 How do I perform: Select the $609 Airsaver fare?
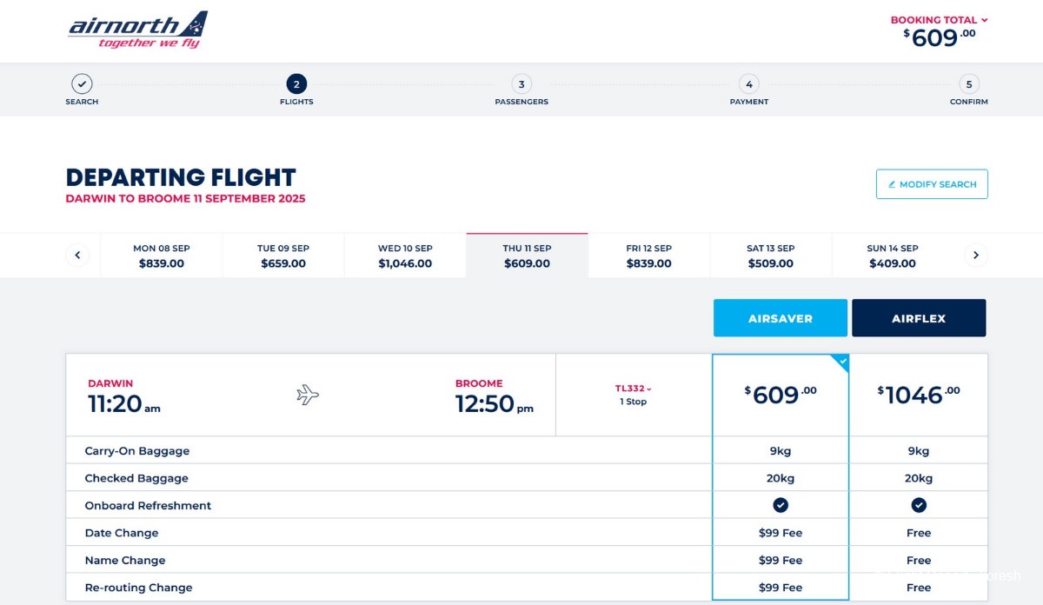tap(780, 396)
